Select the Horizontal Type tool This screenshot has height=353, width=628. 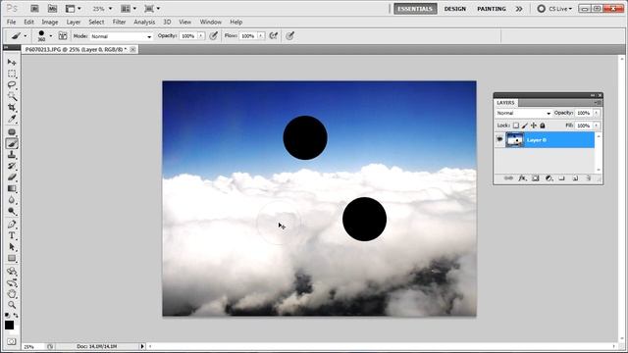12,235
